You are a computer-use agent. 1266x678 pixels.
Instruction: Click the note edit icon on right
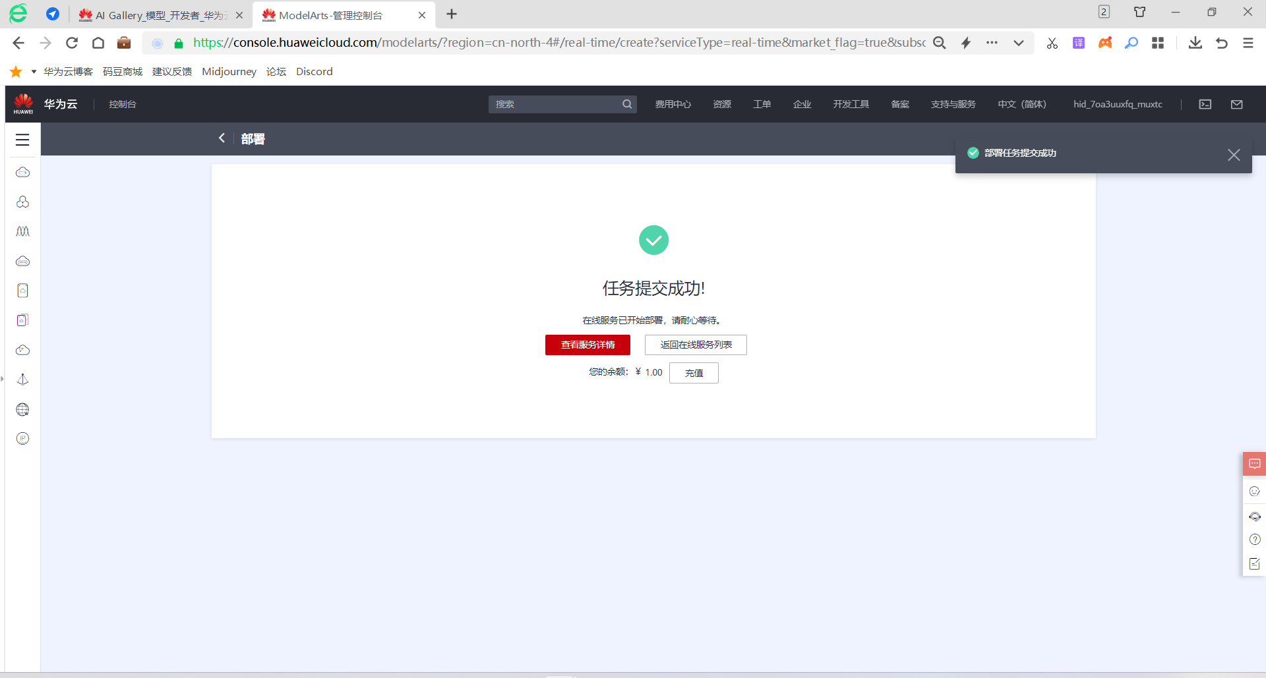(1255, 564)
